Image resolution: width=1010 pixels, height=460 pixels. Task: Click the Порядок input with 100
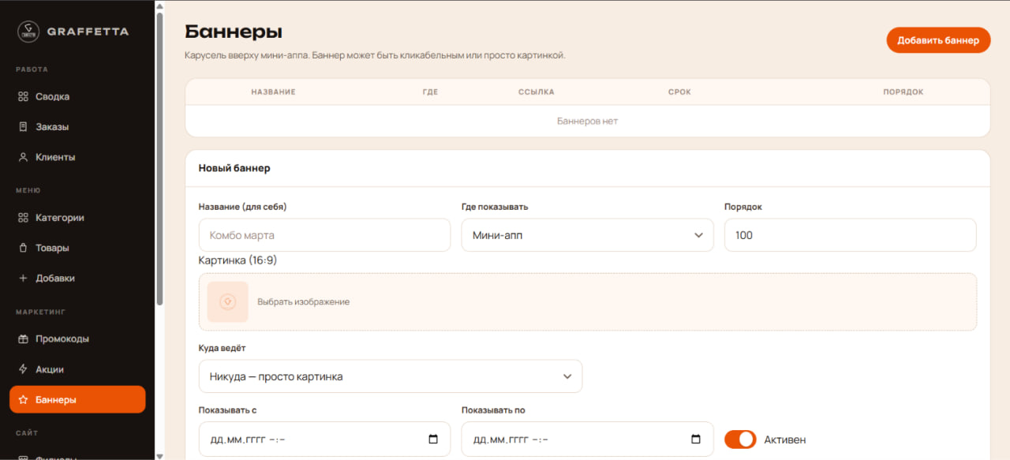pos(850,235)
